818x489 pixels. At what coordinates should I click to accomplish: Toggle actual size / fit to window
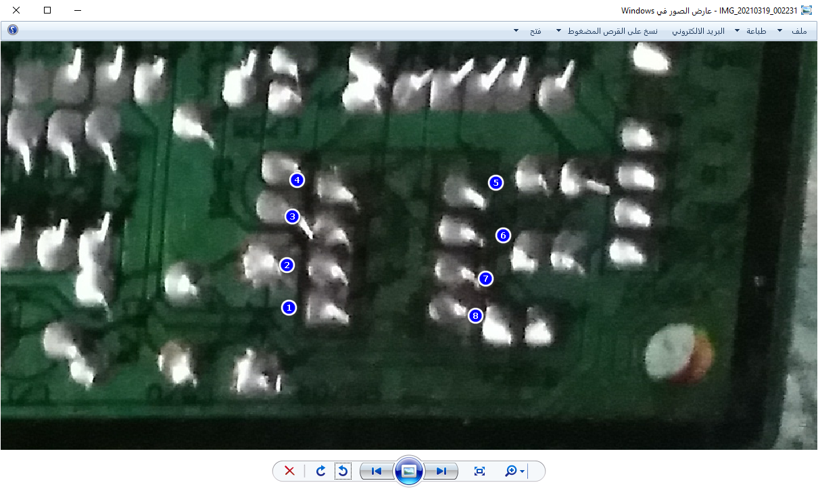(x=480, y=471)
